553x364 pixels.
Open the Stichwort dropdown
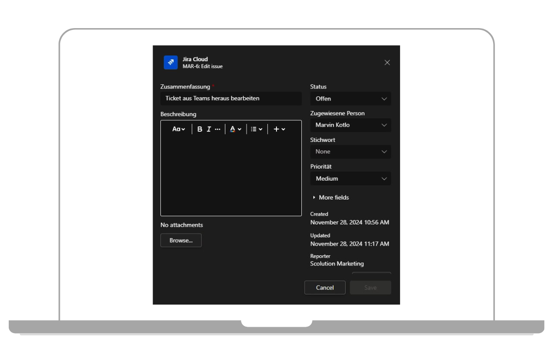(x=351, y=152)
